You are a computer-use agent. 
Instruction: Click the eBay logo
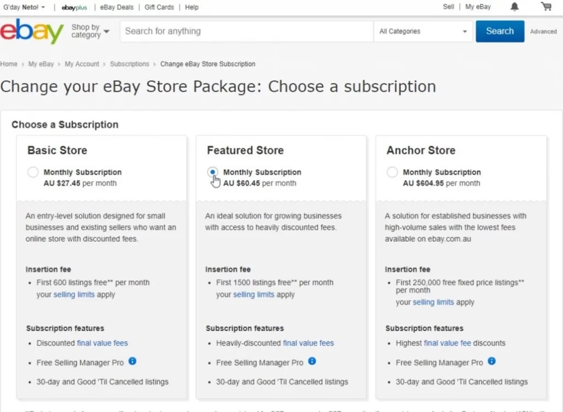click(32, 31)
